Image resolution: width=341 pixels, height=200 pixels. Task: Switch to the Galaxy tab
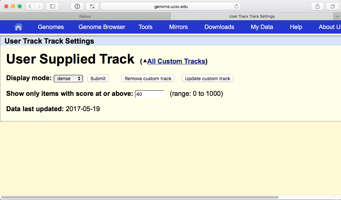click(x=85, y=16)
